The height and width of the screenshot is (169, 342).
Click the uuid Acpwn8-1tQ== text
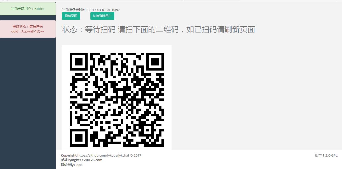point(28,31)
